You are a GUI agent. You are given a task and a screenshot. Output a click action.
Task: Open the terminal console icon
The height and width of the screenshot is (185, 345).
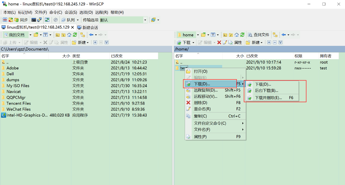[34, 20]
